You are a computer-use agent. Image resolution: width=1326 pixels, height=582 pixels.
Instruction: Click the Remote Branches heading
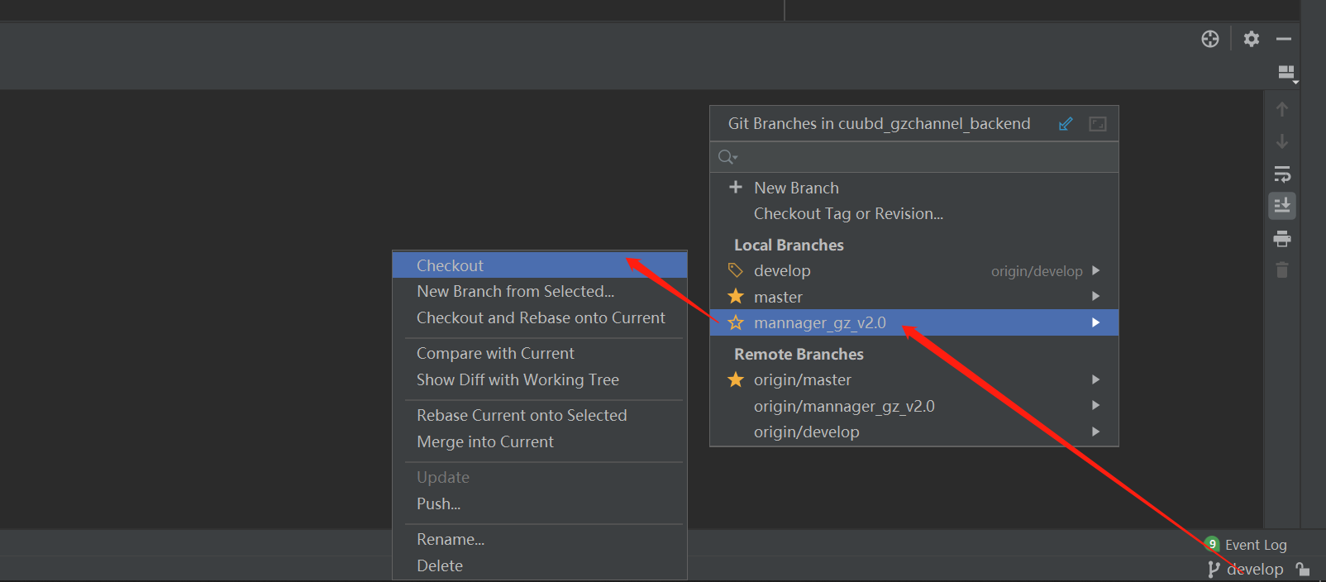tap(799, 355)
